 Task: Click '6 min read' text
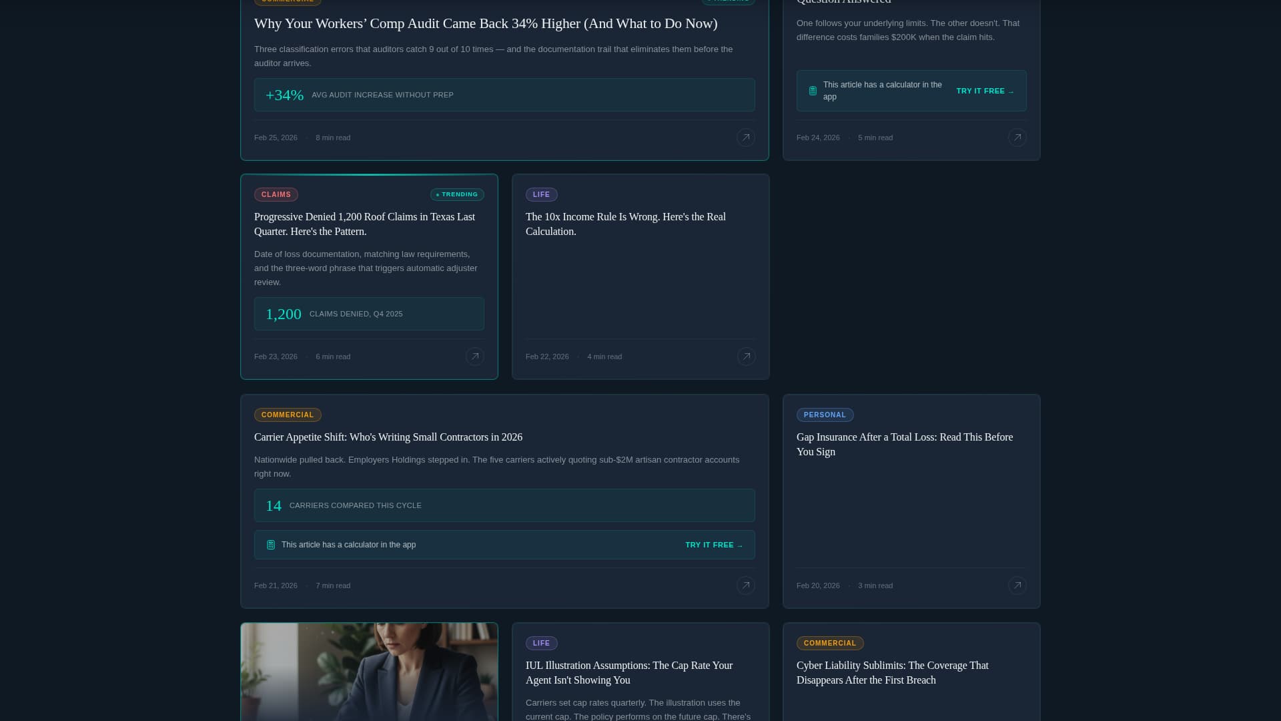click(x=333, y=356)
